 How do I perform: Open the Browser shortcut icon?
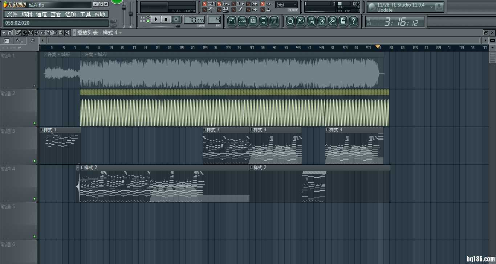[x=264, y=21]
